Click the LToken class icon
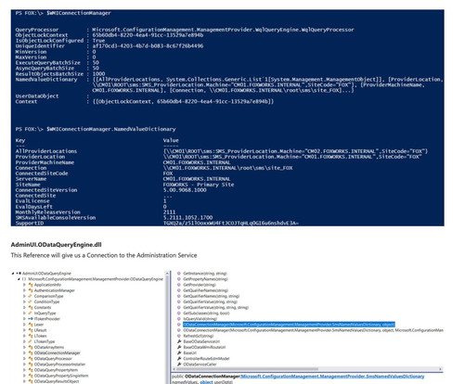 [31, 336]
